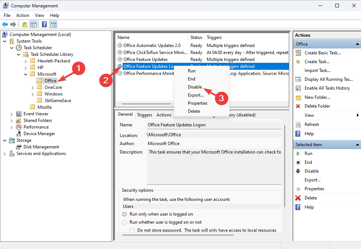The image size is (361, 249).
Task: Open help from the toolbar question-mark icon
Action: tap(45, 24)
